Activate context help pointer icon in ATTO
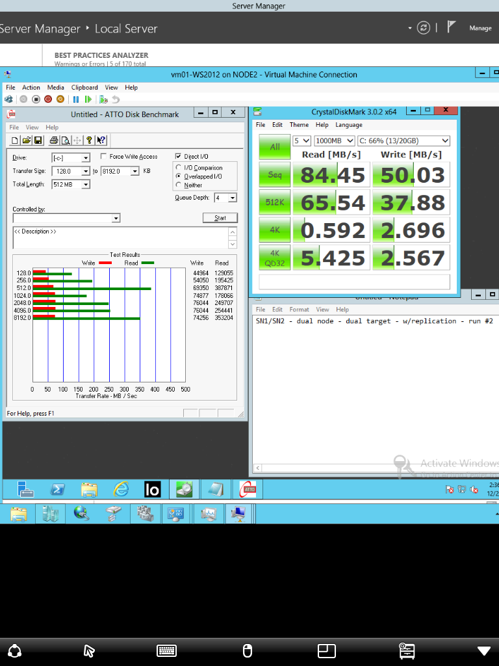The width and height of the screenshot is (499, 666). pyautogui.click(x=101, y=140)
